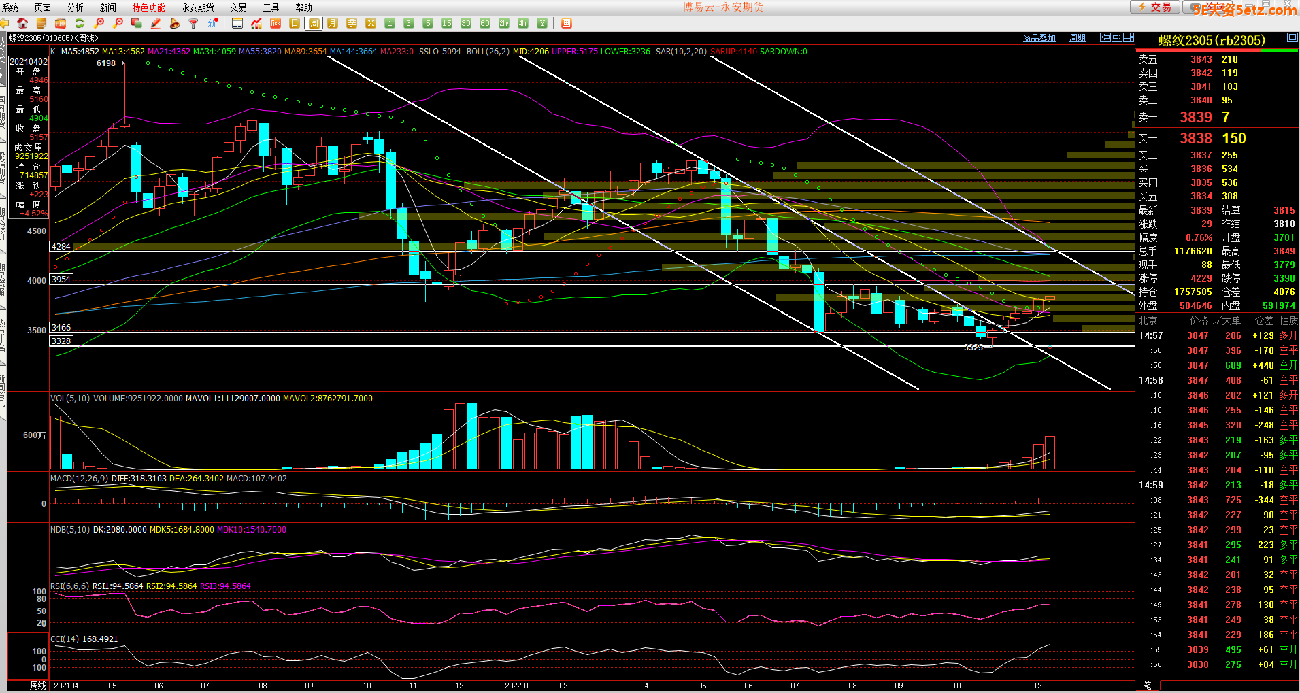The width and height of the screenshot is (1300, 693).
Task: Switch to the 周 weekly period
Action: [314, 23]
